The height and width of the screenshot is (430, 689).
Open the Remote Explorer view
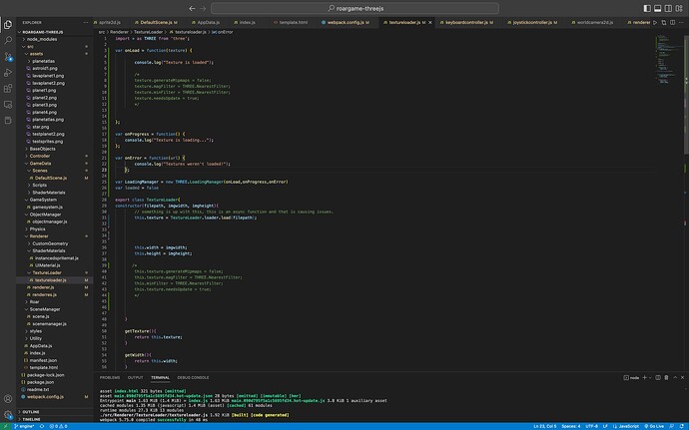click(x=8, y=105)
